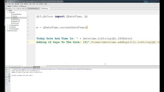Switch to SimpleSignalSlots run tab

(28, 67)
